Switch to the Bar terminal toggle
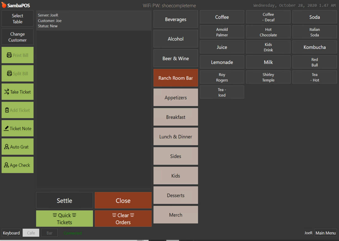This screenshot has width=339, height=241. [49, 233]
